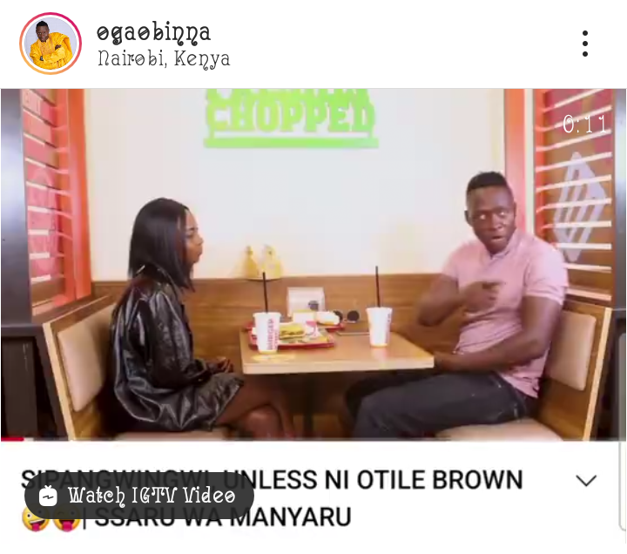Open the Nairobi, Kenya location tag

click(164, 59)
